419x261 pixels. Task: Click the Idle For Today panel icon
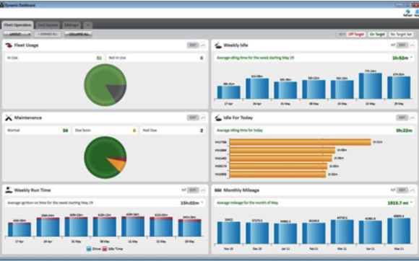point(218,118)
